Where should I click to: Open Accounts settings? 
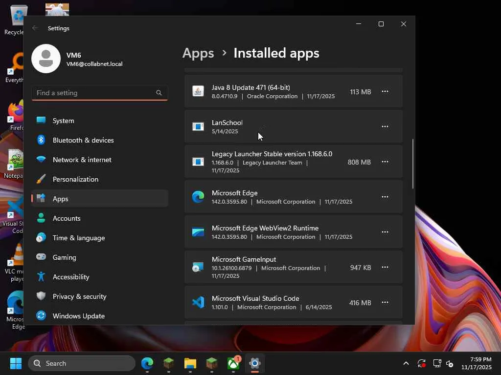click(100, 218)
